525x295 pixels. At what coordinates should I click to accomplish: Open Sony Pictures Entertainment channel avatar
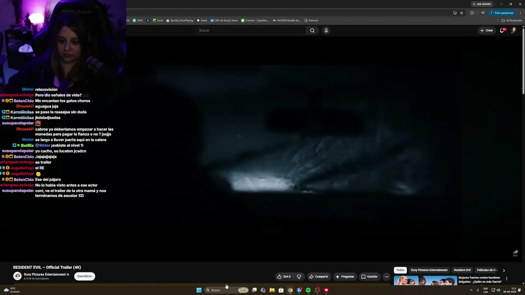coord(17,276)
